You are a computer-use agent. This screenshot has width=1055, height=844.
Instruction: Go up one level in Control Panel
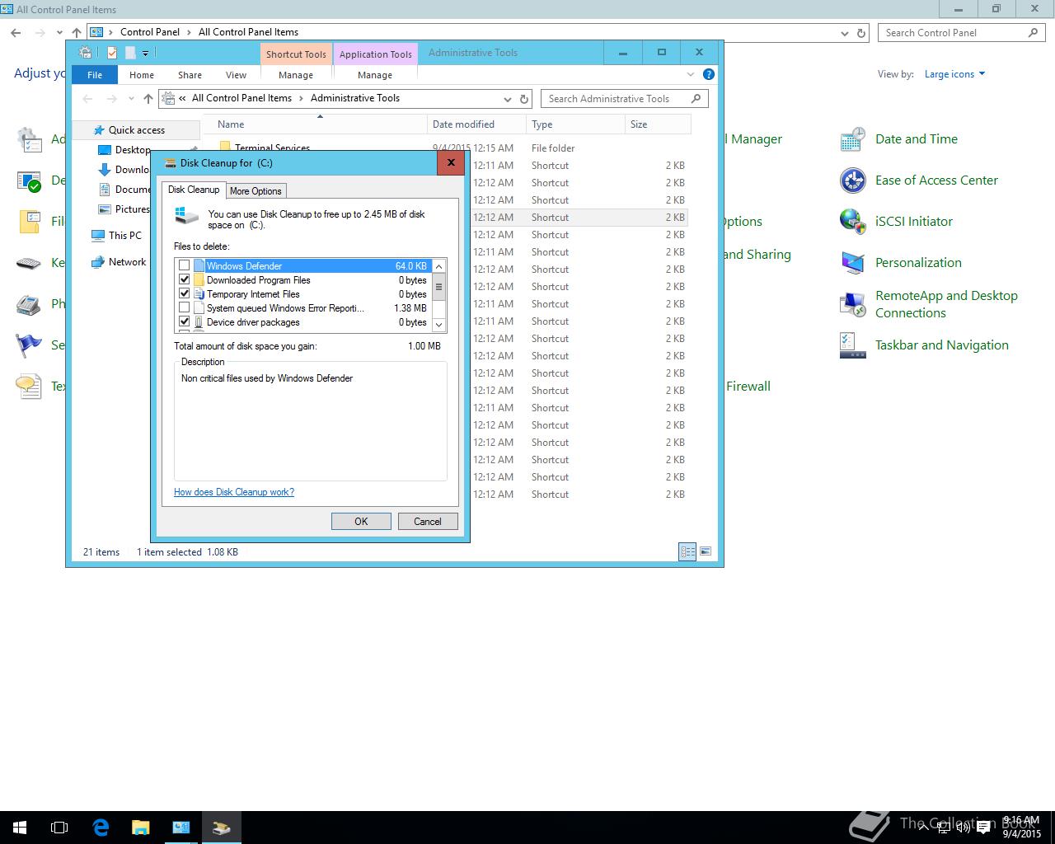(77, 32)
